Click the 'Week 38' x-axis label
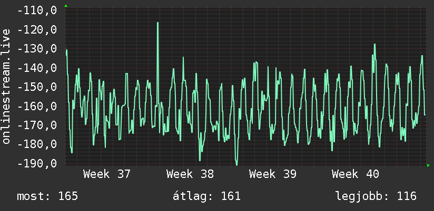 (190, 174)
